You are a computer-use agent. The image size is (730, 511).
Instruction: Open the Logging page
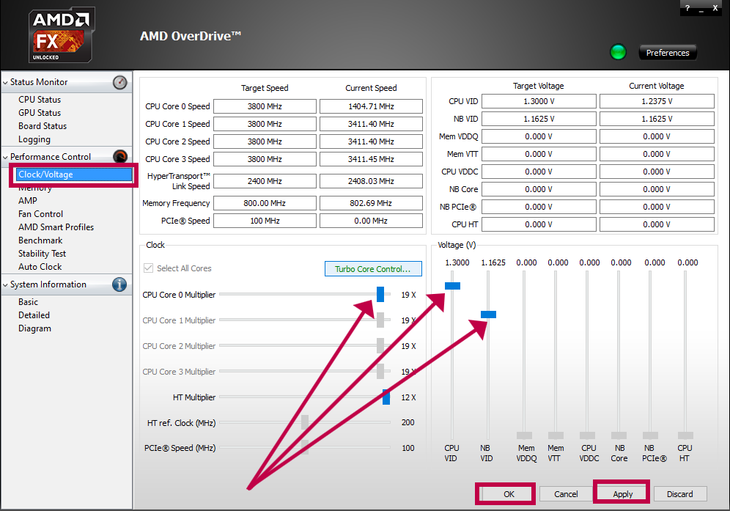34,139
